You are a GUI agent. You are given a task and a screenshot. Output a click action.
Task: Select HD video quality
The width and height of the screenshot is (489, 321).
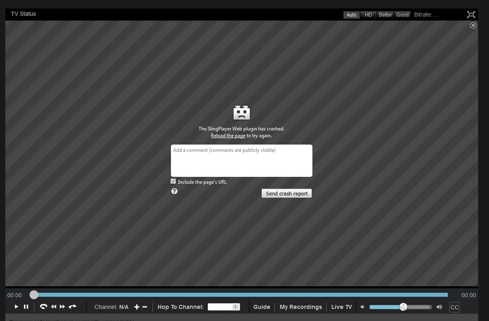[x=368, y=15]
